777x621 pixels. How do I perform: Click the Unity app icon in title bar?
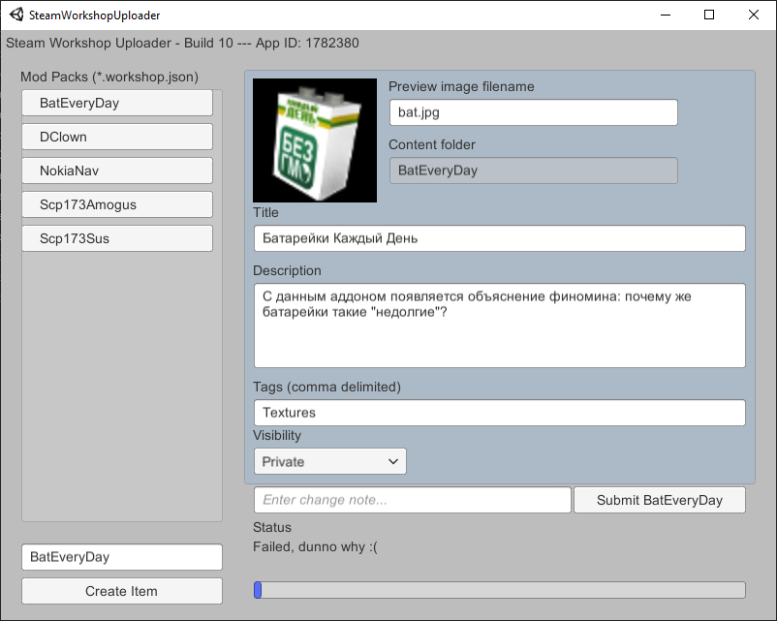16,16
